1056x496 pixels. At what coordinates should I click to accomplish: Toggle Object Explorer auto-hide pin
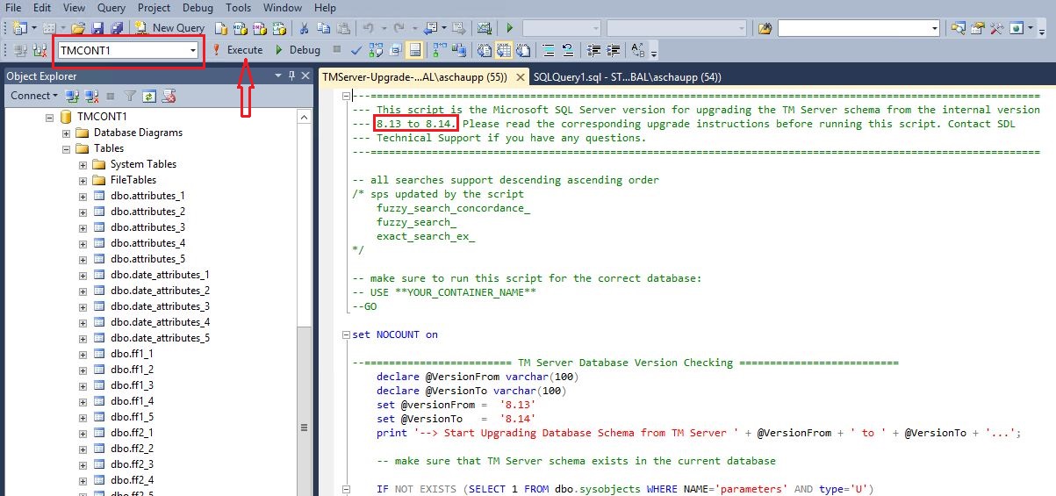[293, 75]
